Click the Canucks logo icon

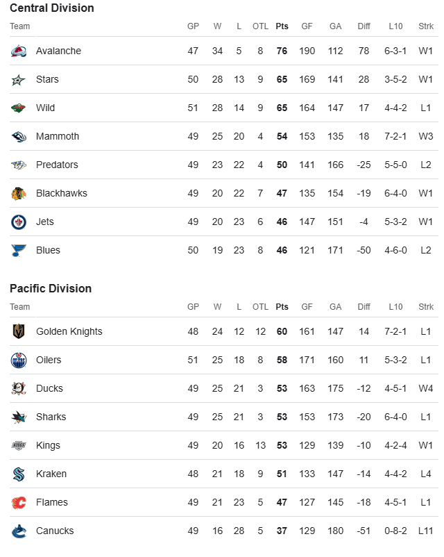(19, 531)
